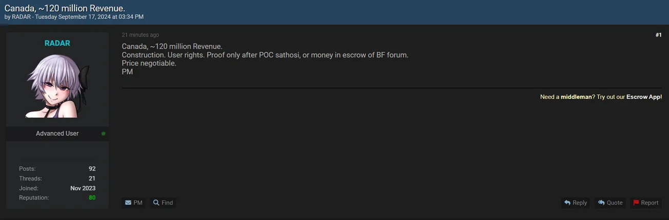Click the green online status dot
The image size is (669, 220).
point(103,134)
